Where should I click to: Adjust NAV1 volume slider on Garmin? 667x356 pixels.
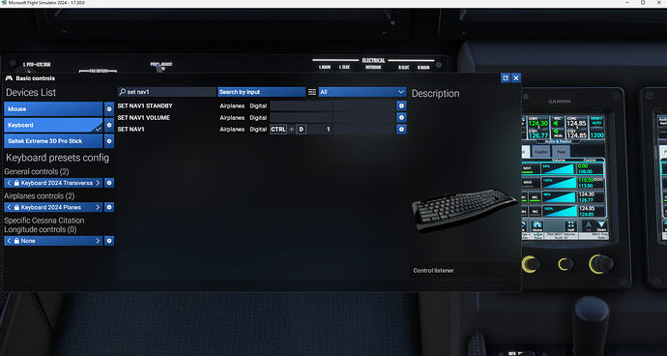pyautogui.click(x=558, y=168)
